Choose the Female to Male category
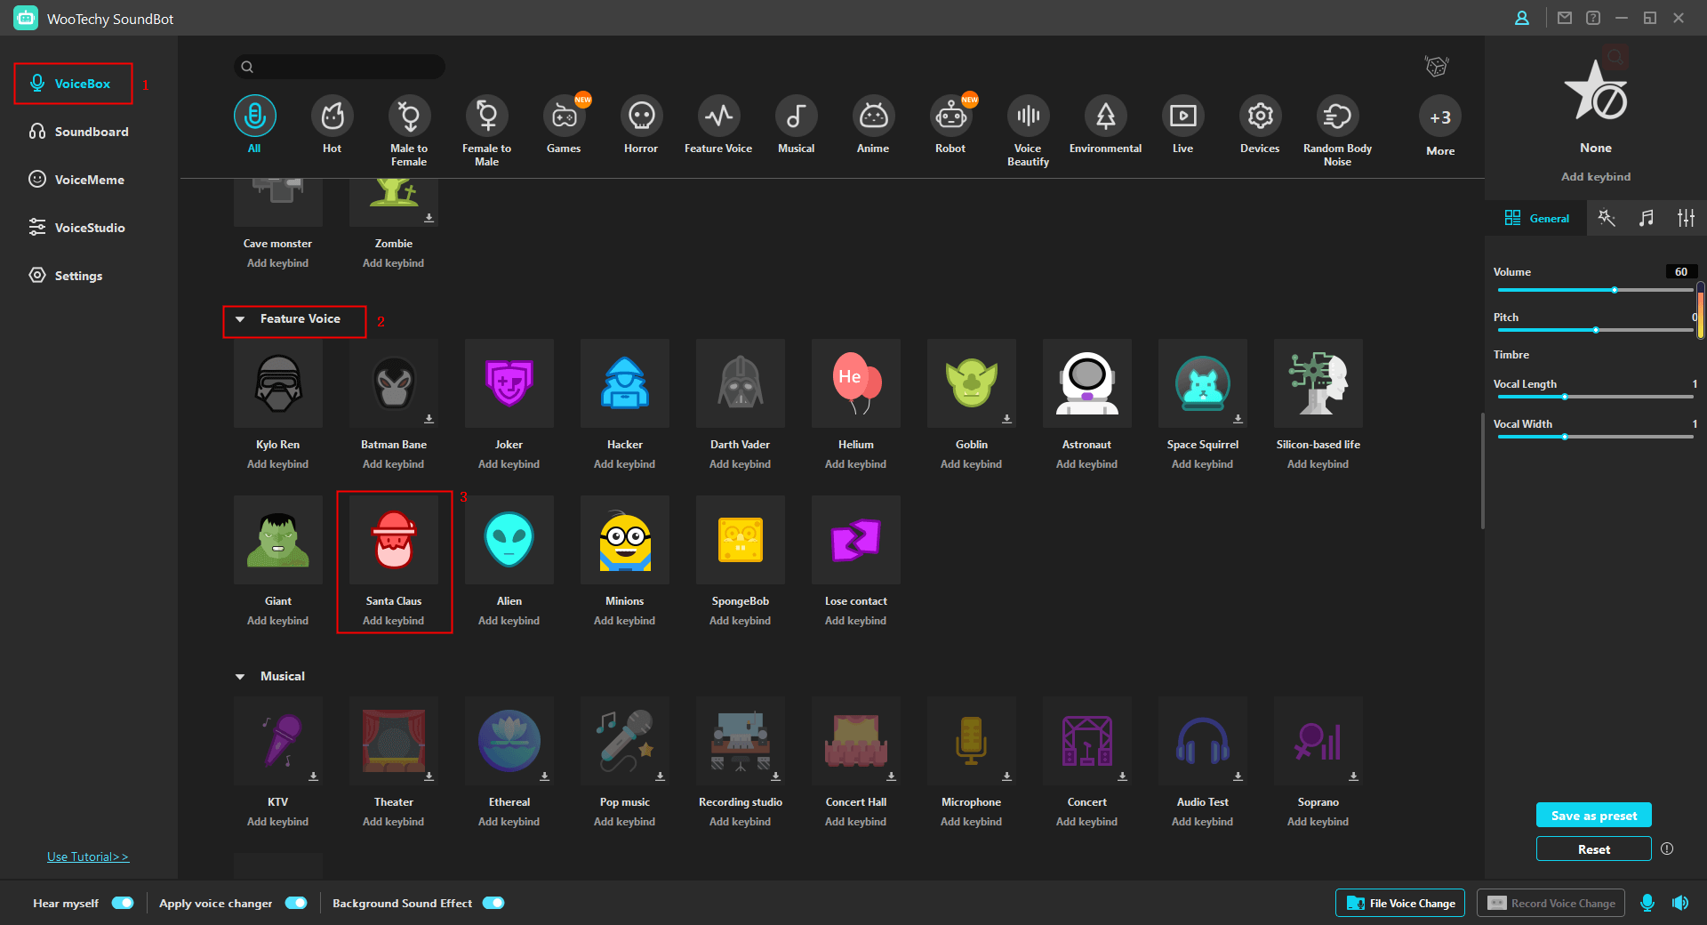1707x925 pixels. coord(486,116)
